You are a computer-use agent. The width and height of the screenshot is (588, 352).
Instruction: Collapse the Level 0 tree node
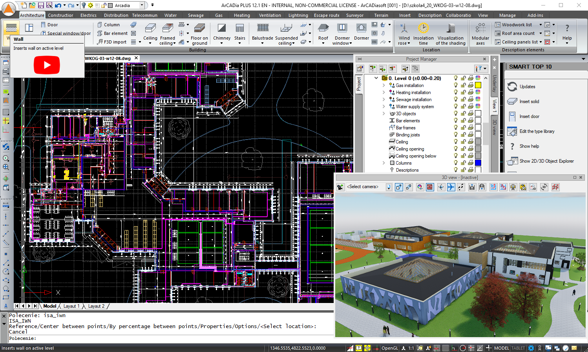point(376,78)
